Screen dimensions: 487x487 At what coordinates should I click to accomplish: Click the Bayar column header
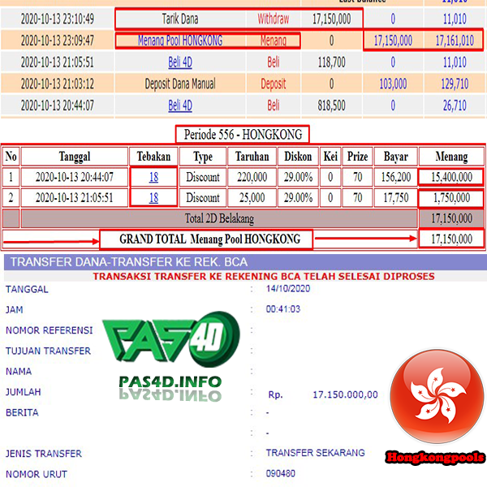pos(396,157)
